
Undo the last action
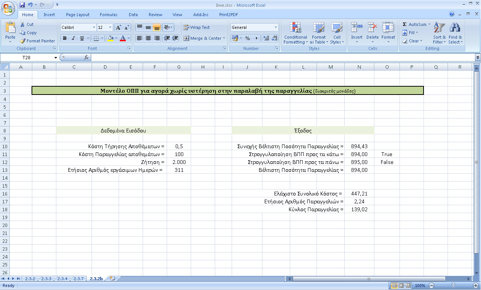point(31,5)
